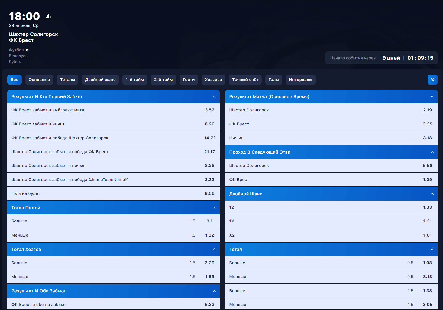Bet on ФК Брест забьют и выиграют матч
The width and height of the screenshot is (443, 310).
pos(114,110)
